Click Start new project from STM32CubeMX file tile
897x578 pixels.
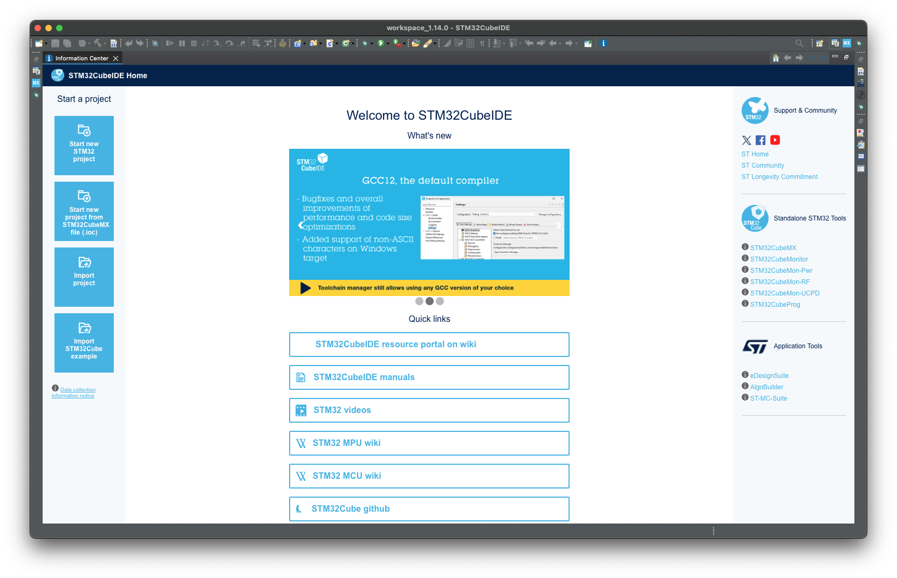pos(84,211)
